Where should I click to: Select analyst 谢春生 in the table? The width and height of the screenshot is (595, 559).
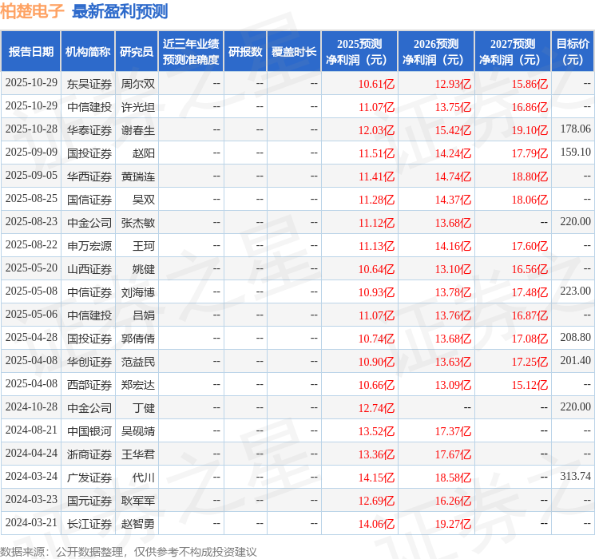(x=138, y=130)
